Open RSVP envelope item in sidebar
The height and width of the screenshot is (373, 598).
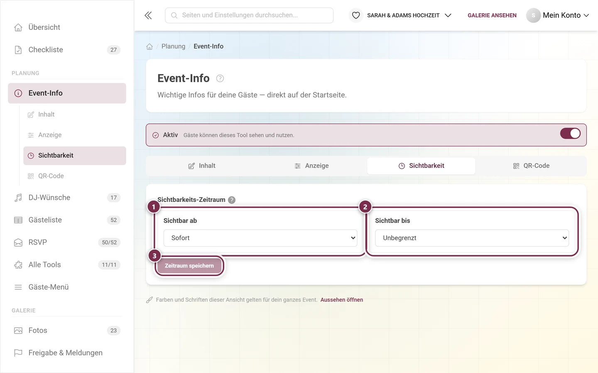pos(67,242)
